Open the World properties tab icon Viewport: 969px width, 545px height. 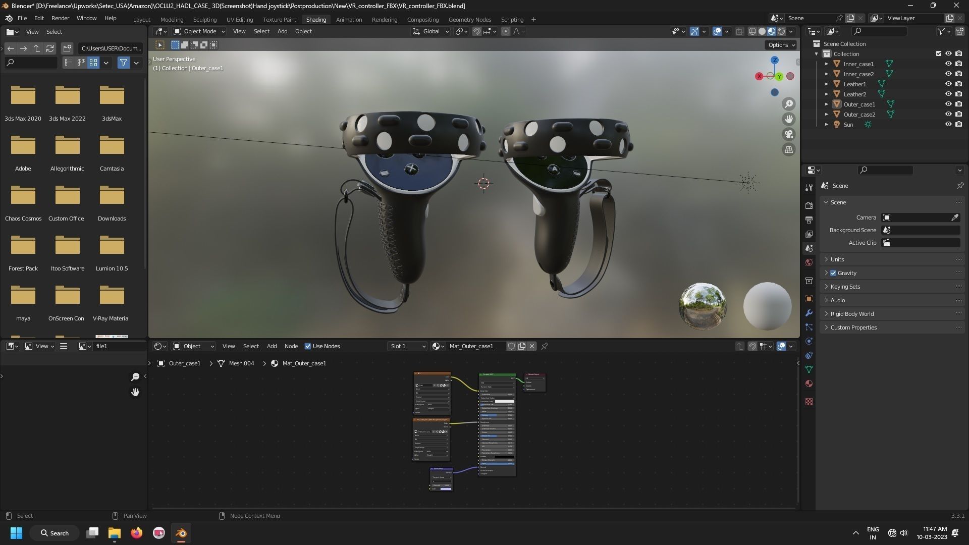pos(809,262)
